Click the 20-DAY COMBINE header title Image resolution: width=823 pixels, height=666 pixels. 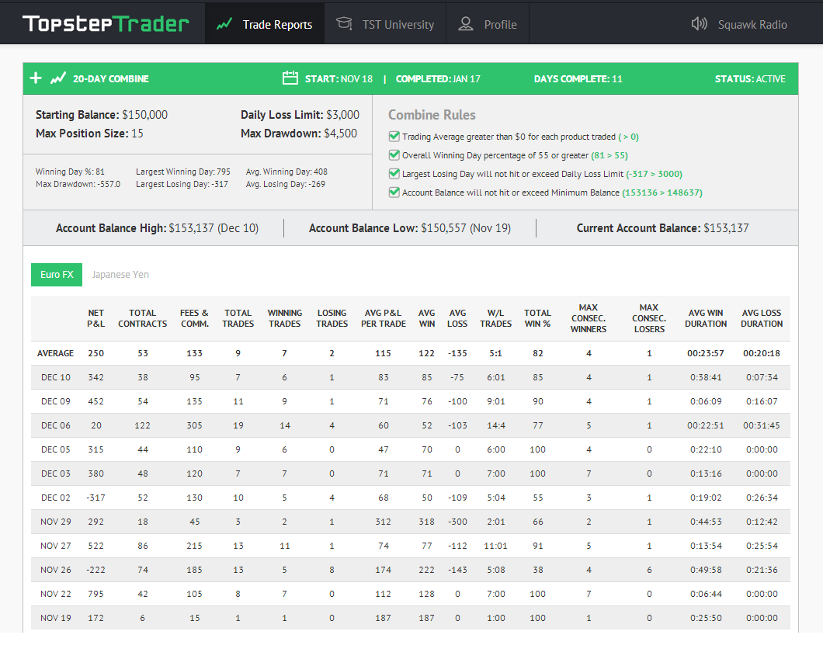(111, 78)
